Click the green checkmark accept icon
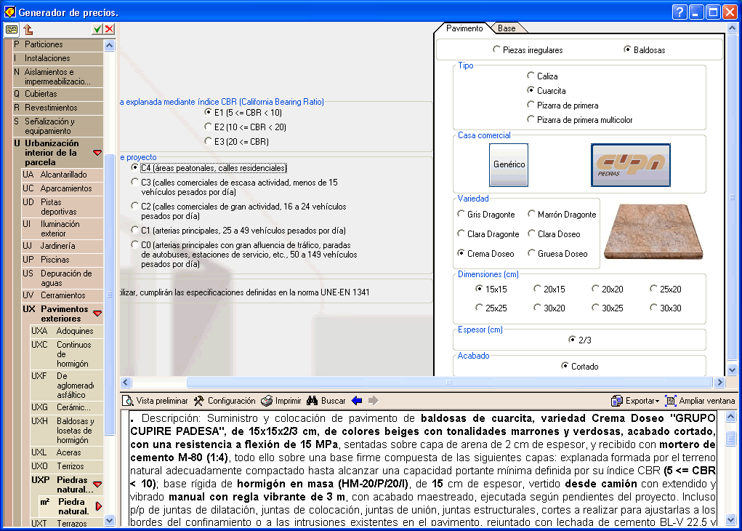 coord(97,29)
